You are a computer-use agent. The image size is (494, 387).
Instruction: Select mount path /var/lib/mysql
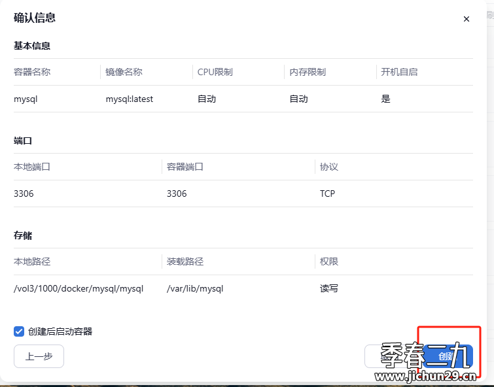[195, 288]
